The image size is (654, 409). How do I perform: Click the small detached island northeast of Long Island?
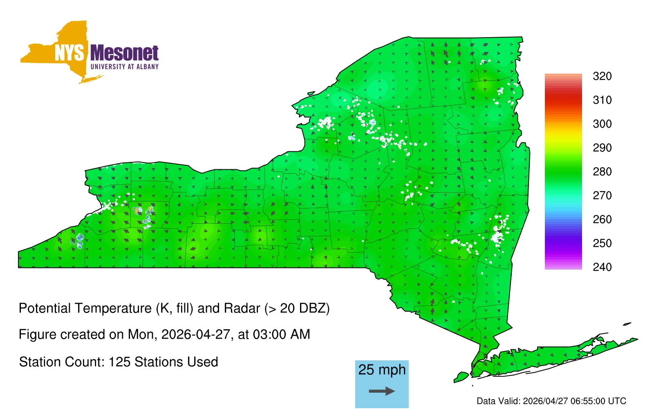click(627, 324)
